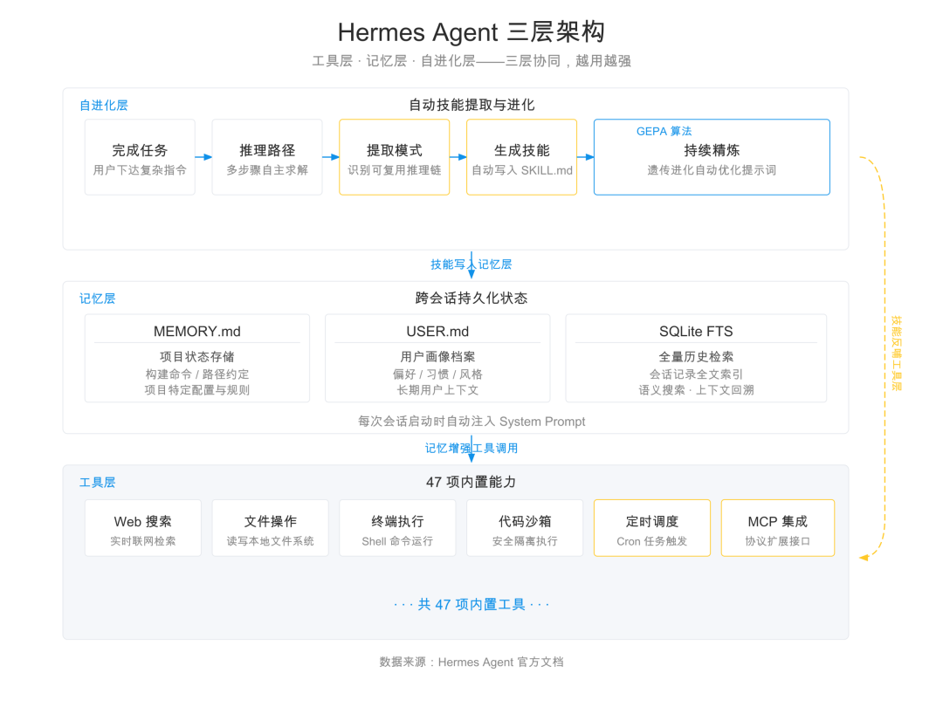
Task: Click the Web 搜索 capability card
Action: click(x=142, y=527)
